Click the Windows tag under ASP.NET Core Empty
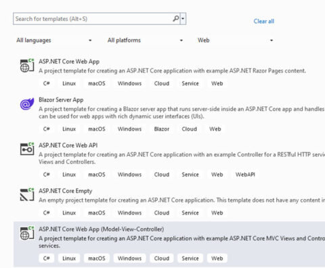The width and height of the screenshot is (325, 268). (129, 213)
